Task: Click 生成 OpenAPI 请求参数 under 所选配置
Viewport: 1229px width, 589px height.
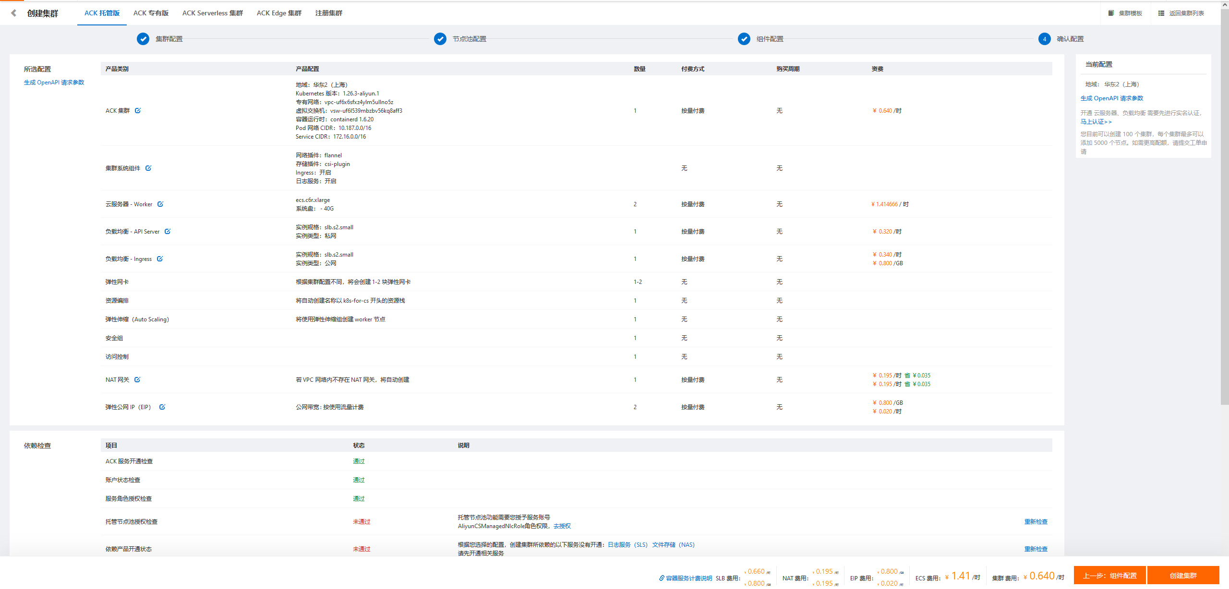Action: pos(54,82)
